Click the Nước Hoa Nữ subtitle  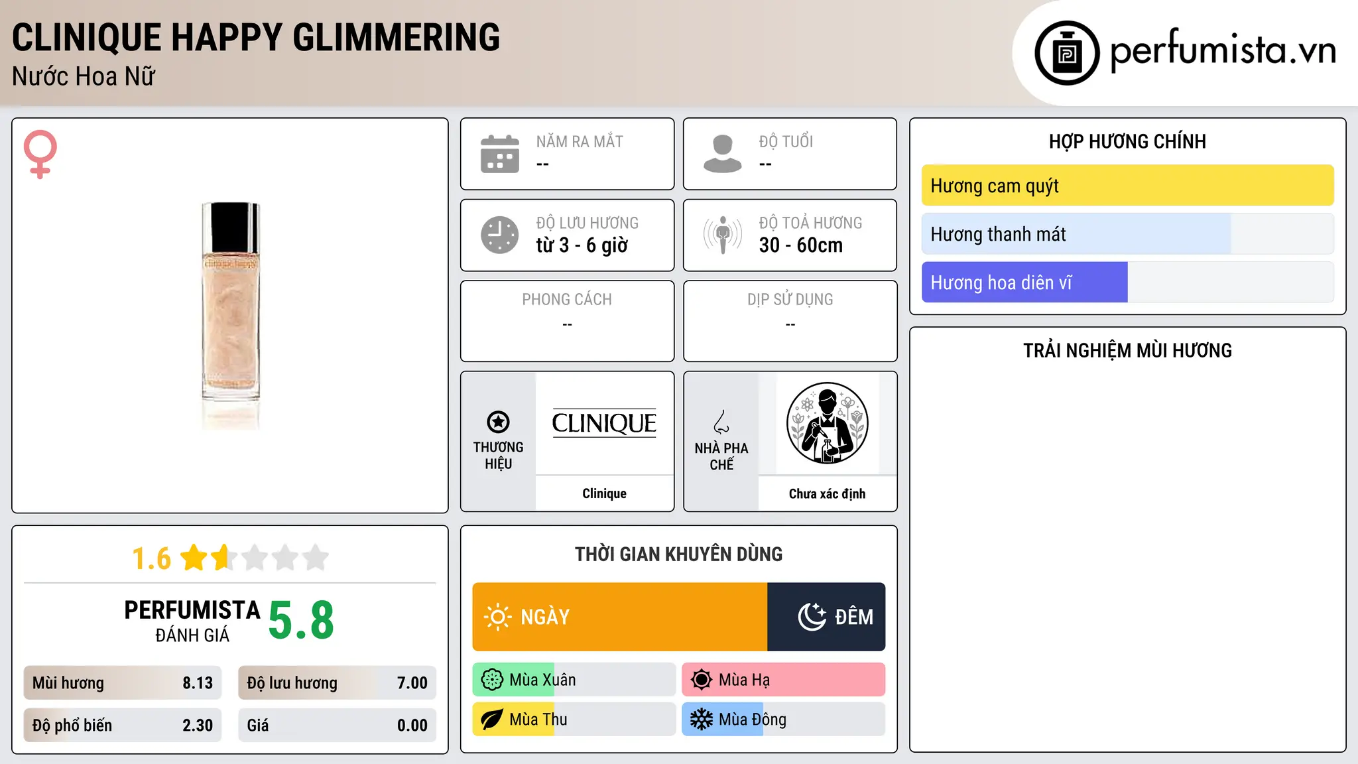pos(84,76)
